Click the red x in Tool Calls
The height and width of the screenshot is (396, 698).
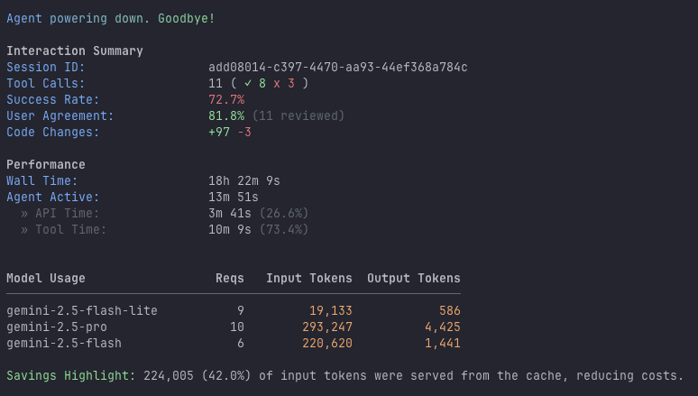277,84
